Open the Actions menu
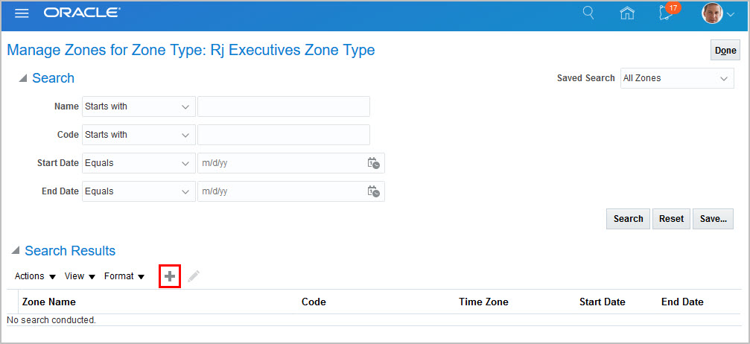Viewport: 750px width, 344px height. coord(35,276)
